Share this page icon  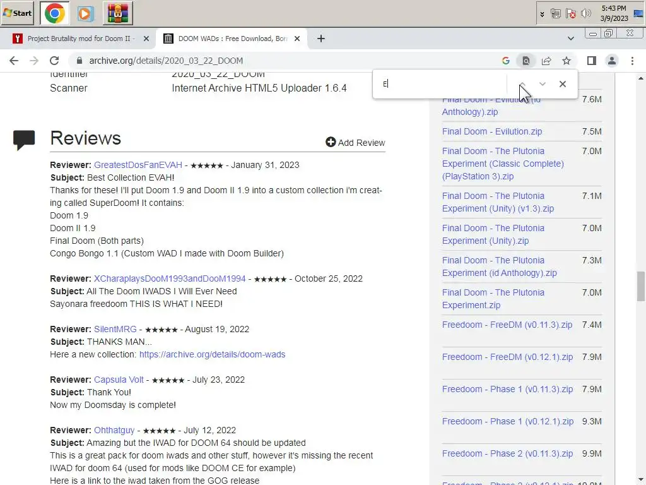pyautogui.click(x=546, y=61)
